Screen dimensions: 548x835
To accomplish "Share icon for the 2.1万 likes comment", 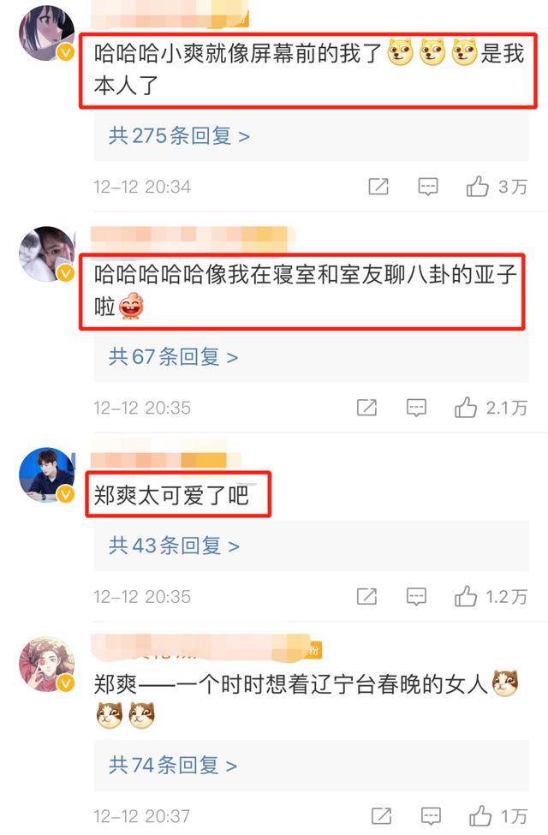I will click(x=367, y=408).
